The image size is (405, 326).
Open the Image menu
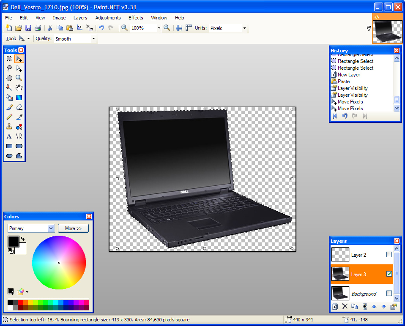59,18
